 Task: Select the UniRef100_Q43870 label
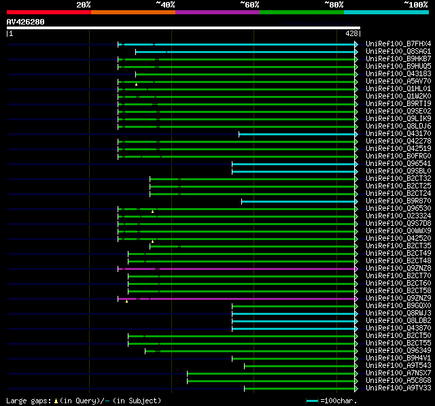(x=398, y=328)
